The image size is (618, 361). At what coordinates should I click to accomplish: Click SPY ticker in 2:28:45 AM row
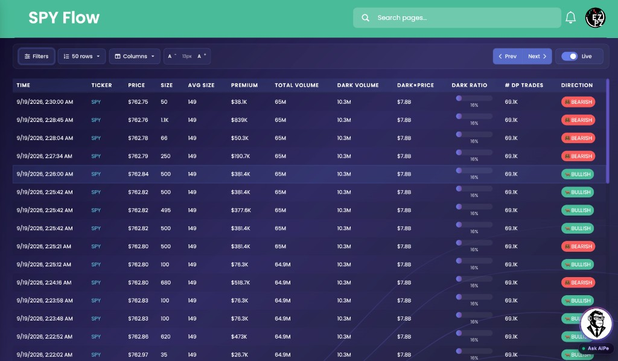point(96,120)
